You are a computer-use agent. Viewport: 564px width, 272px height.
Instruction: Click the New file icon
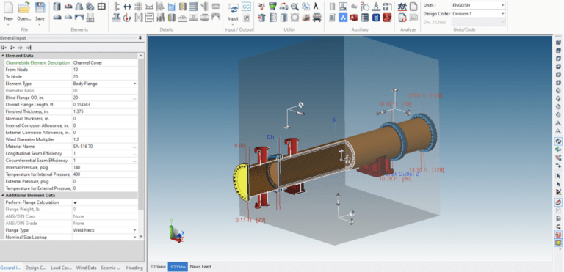pos(8,7)
